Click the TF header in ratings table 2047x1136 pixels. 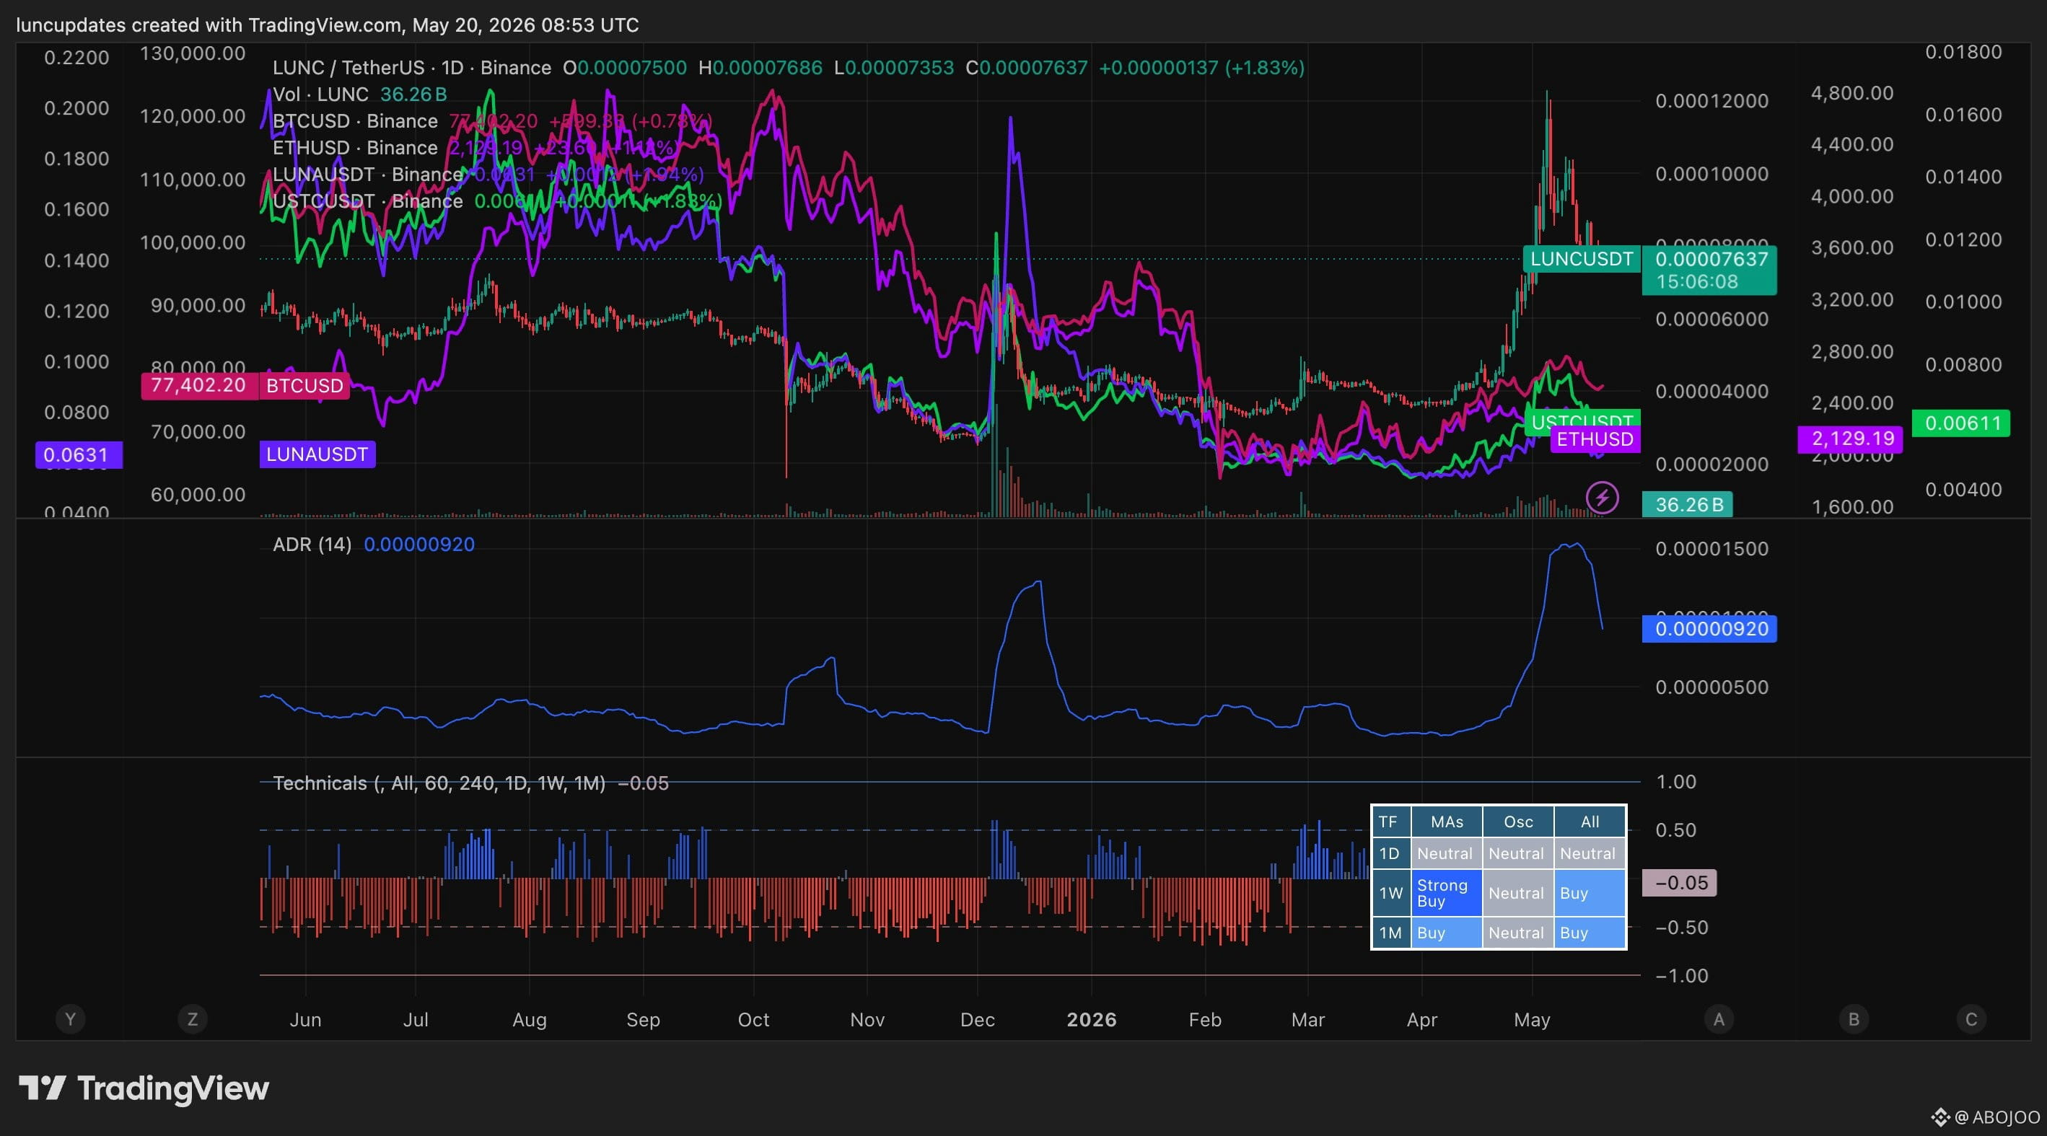[1390, 822]
